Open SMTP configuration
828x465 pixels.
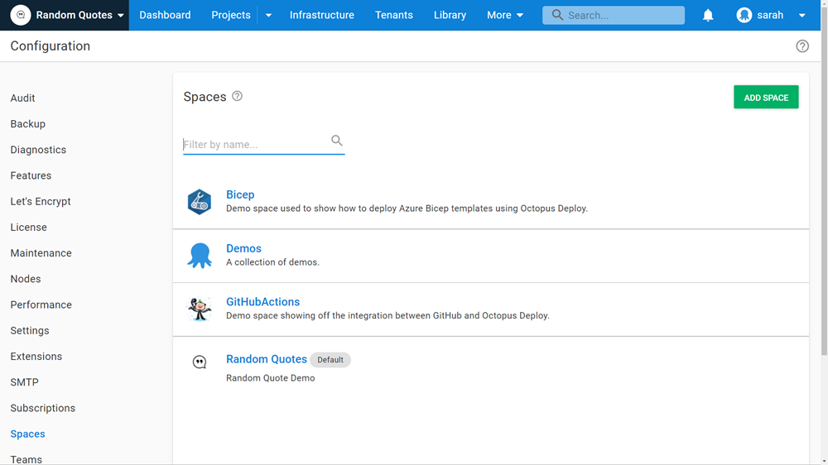click(24, 382)
